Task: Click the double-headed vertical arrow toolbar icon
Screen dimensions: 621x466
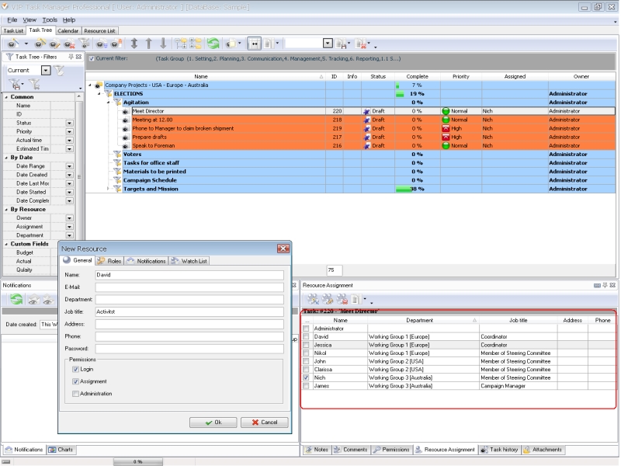Action: pyautogui.click(x=134, y=43)
